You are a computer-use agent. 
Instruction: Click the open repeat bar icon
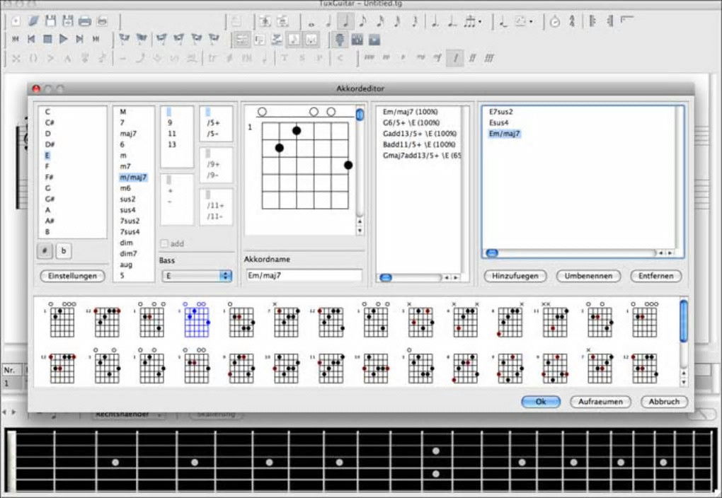[x=592, y=21]
